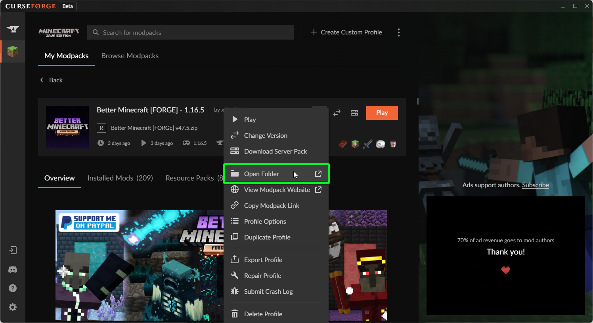Image resolution: width=593 pixels, height=323 pixels.
Task: Choose Duplicate Profile in the menu
Action: click(x=276, y=237)
